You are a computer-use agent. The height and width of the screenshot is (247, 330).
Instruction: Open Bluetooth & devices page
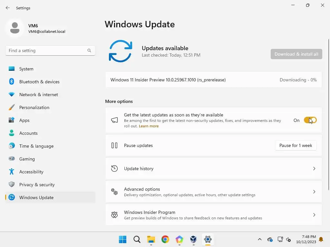pyautogui.click(x=50, y=81)
